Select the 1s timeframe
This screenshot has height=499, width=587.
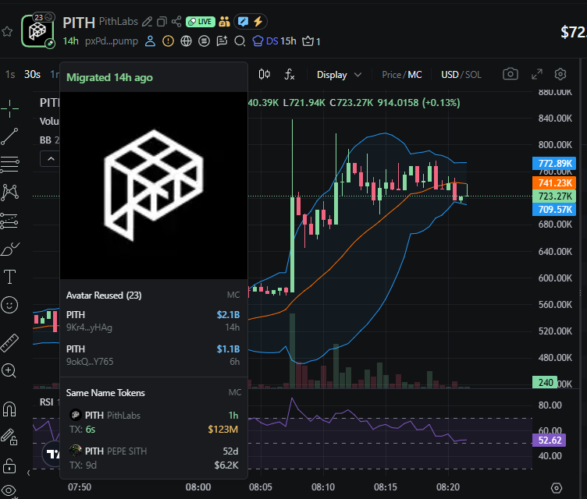pos(10,74)
